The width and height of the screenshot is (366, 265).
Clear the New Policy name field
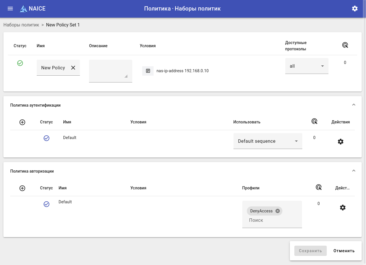pyautogui.click(x=73, y=68)
